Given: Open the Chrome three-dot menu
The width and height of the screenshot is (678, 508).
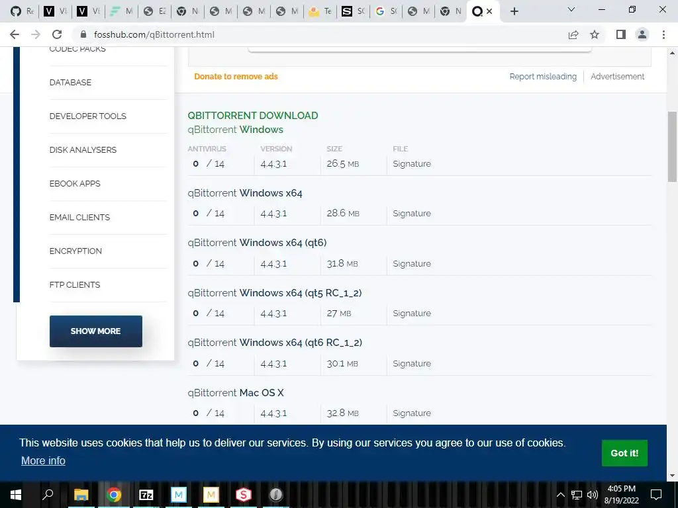Looking at the screenshot, I should (x=663, y=34).
